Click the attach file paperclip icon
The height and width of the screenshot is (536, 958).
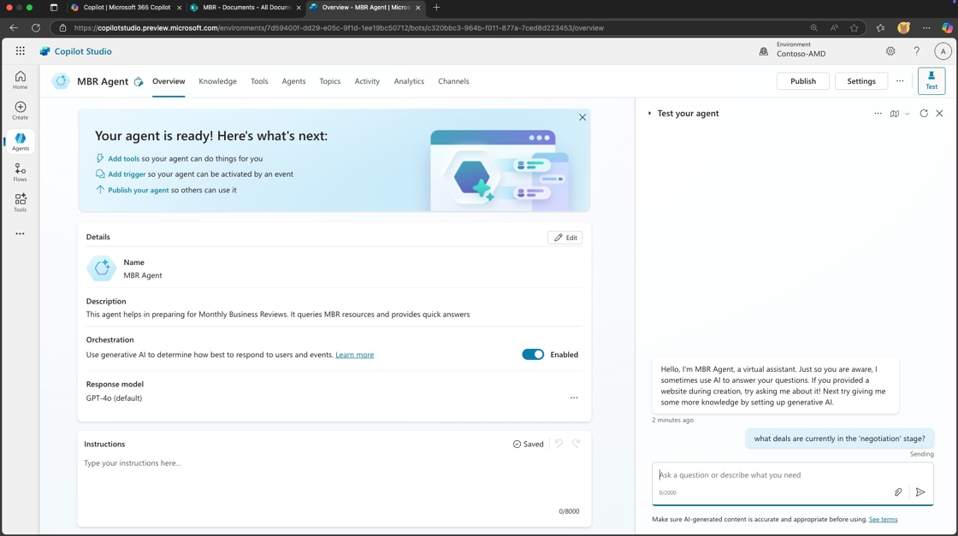point(898,492)
